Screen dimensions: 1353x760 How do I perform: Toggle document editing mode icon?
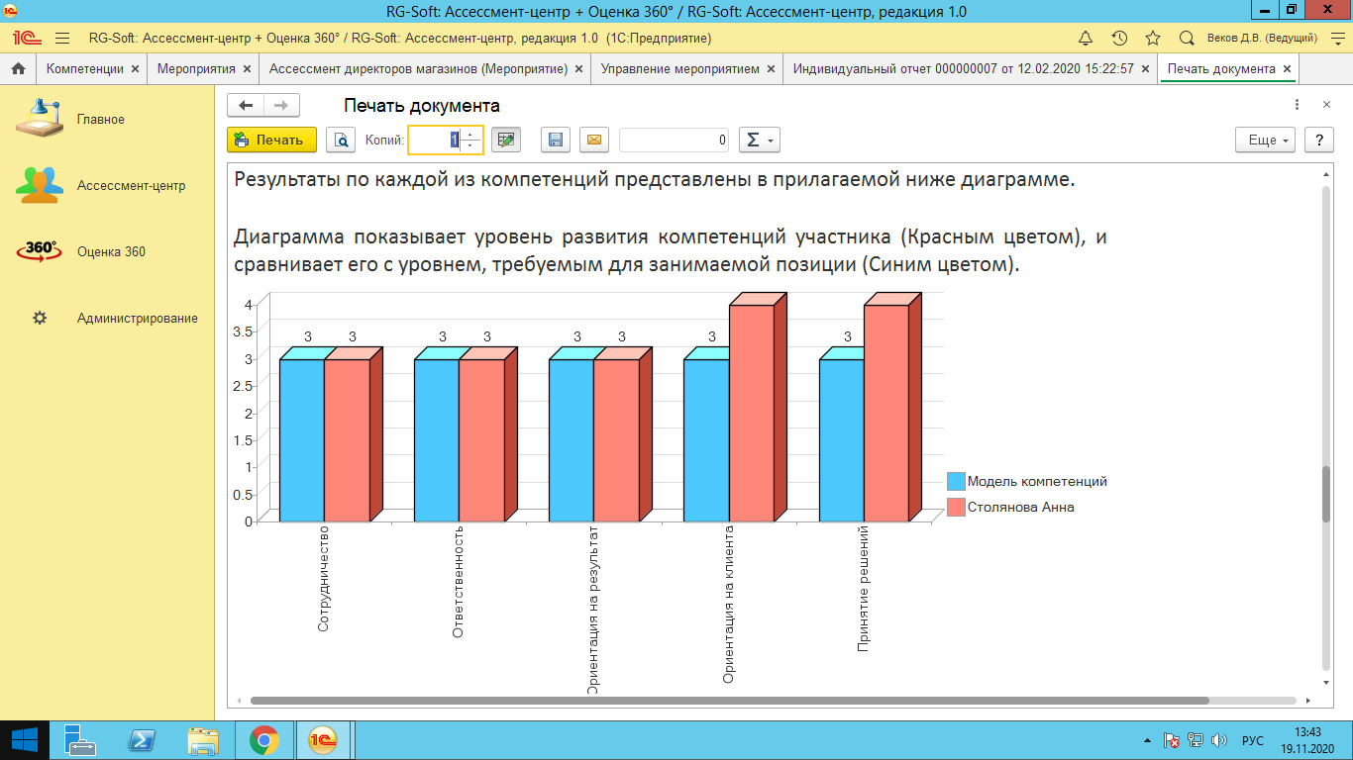506,140
